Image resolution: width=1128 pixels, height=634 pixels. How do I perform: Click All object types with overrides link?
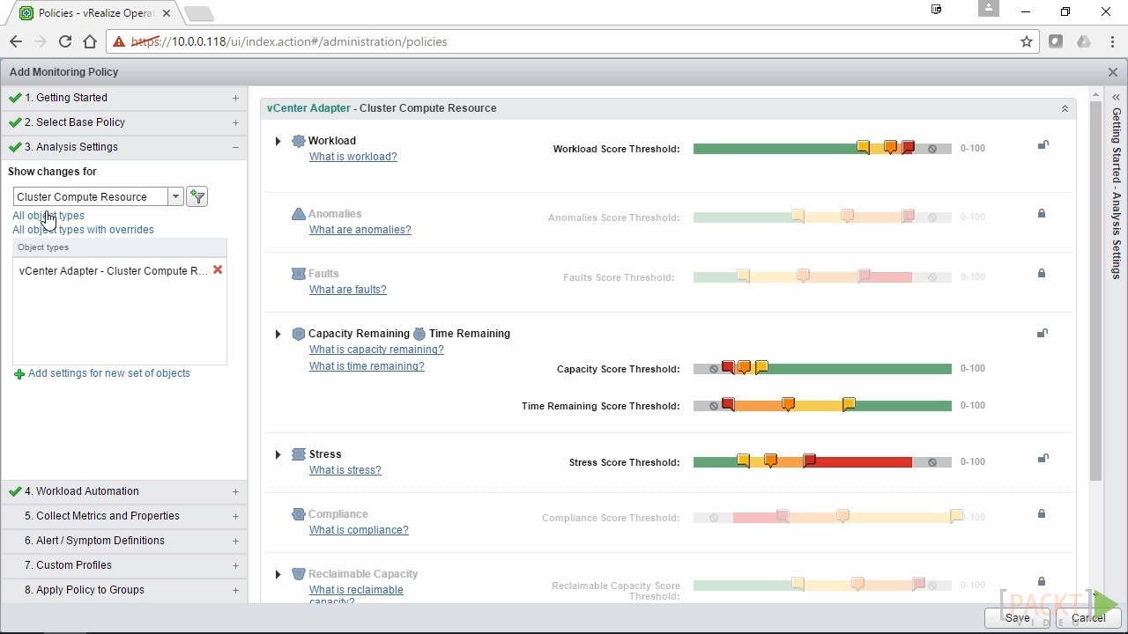pos(83,230)
